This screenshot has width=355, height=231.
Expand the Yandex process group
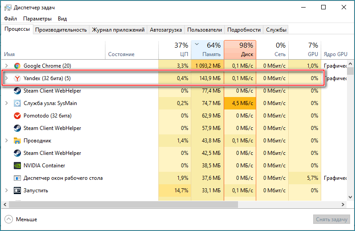click(6, 78)
